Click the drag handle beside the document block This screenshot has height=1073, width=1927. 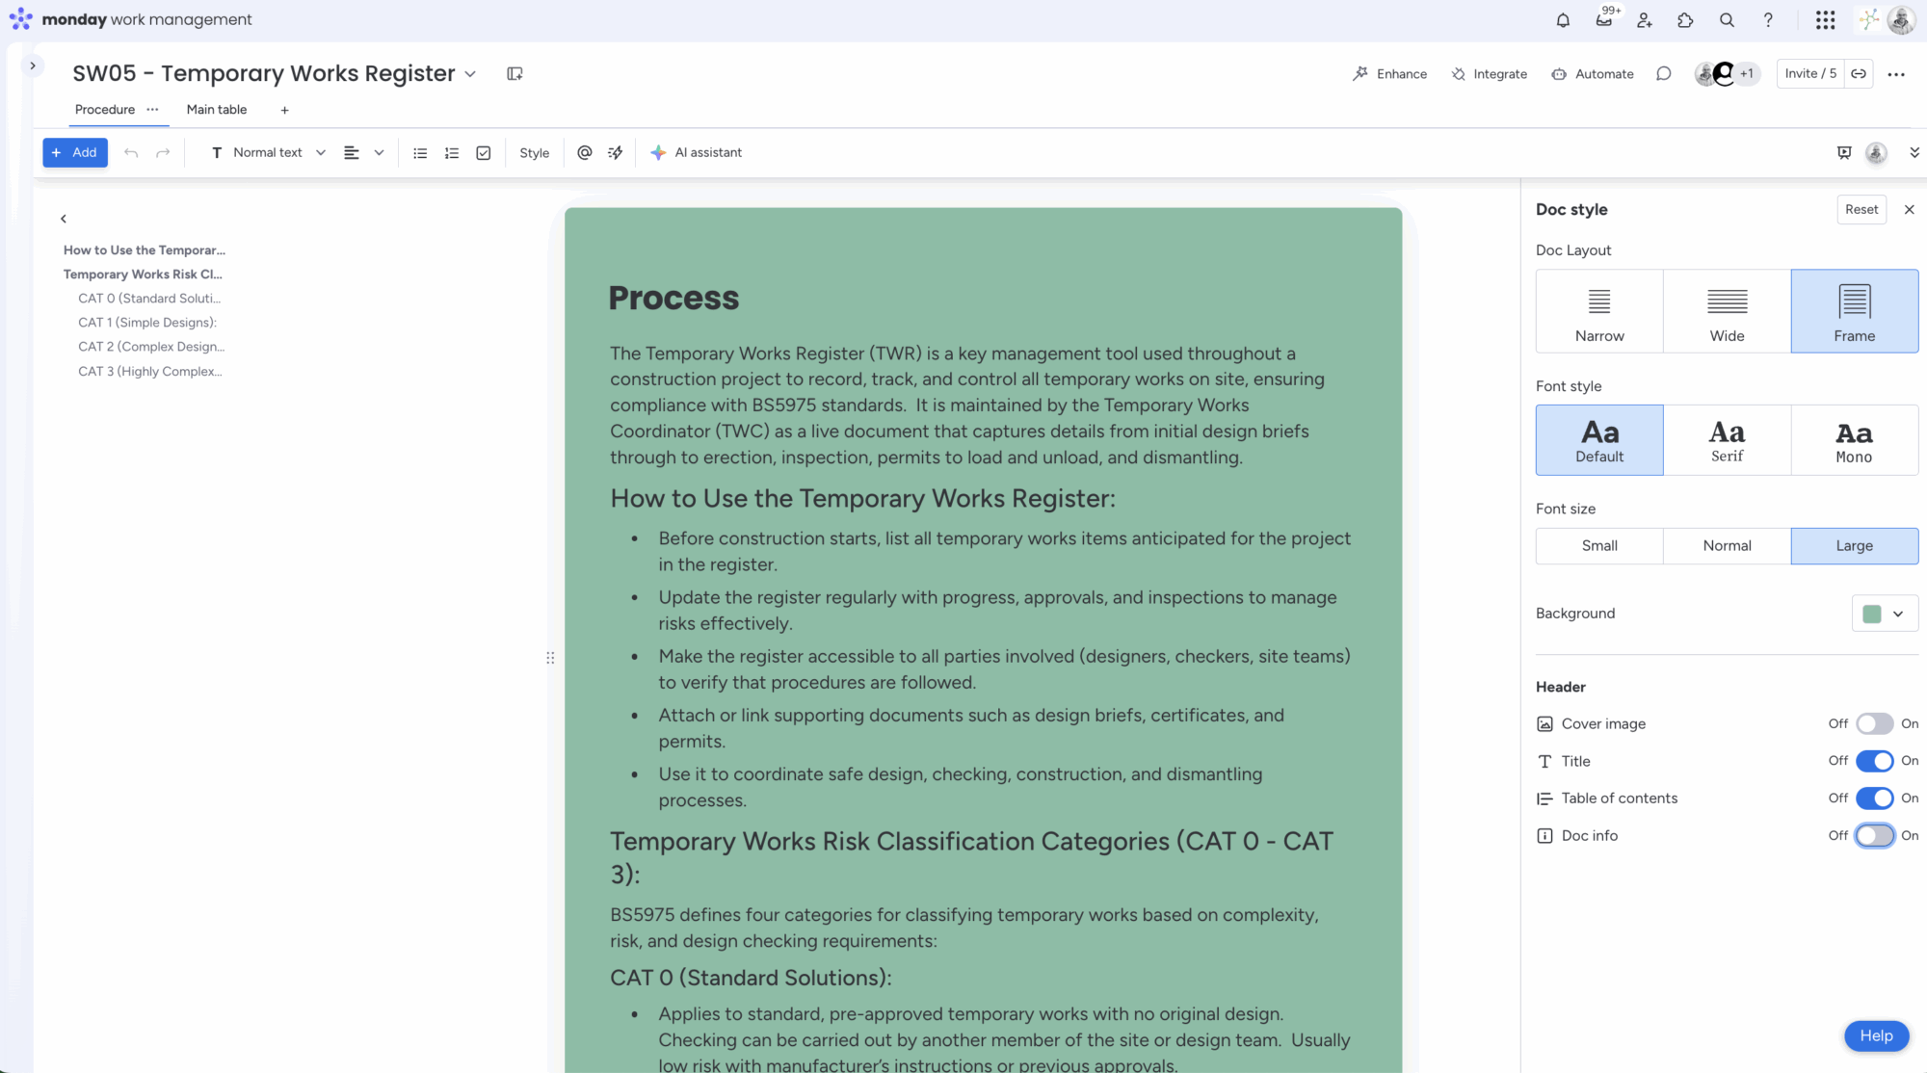(550, 658)
